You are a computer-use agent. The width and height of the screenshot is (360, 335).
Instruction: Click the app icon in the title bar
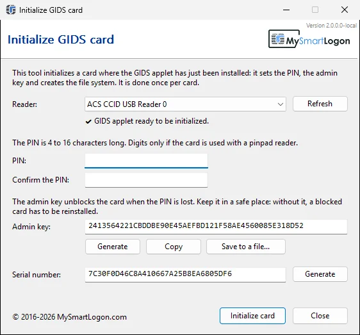click(11, 10)
